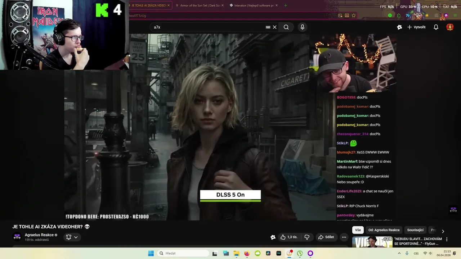Open YouTube notifications bell in header

coord(436,27)
